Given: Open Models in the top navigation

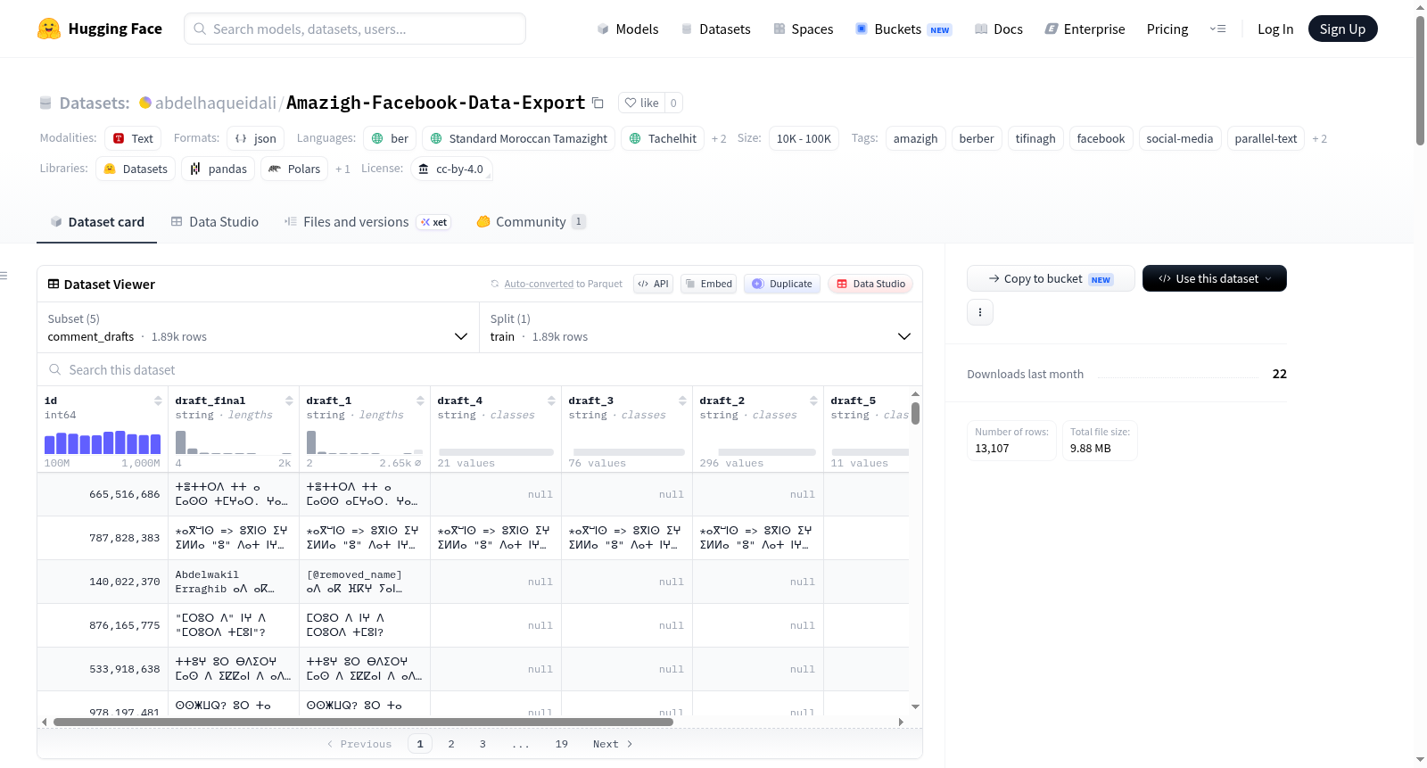Looking at the screenshot, I should (628, 29).
